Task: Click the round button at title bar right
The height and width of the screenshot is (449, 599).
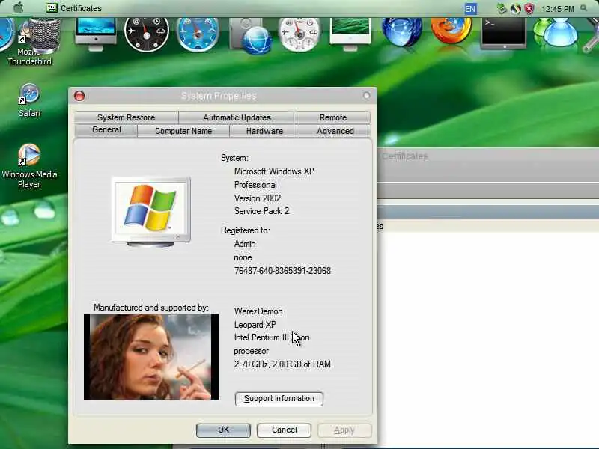Action: (x=366, y=95)
